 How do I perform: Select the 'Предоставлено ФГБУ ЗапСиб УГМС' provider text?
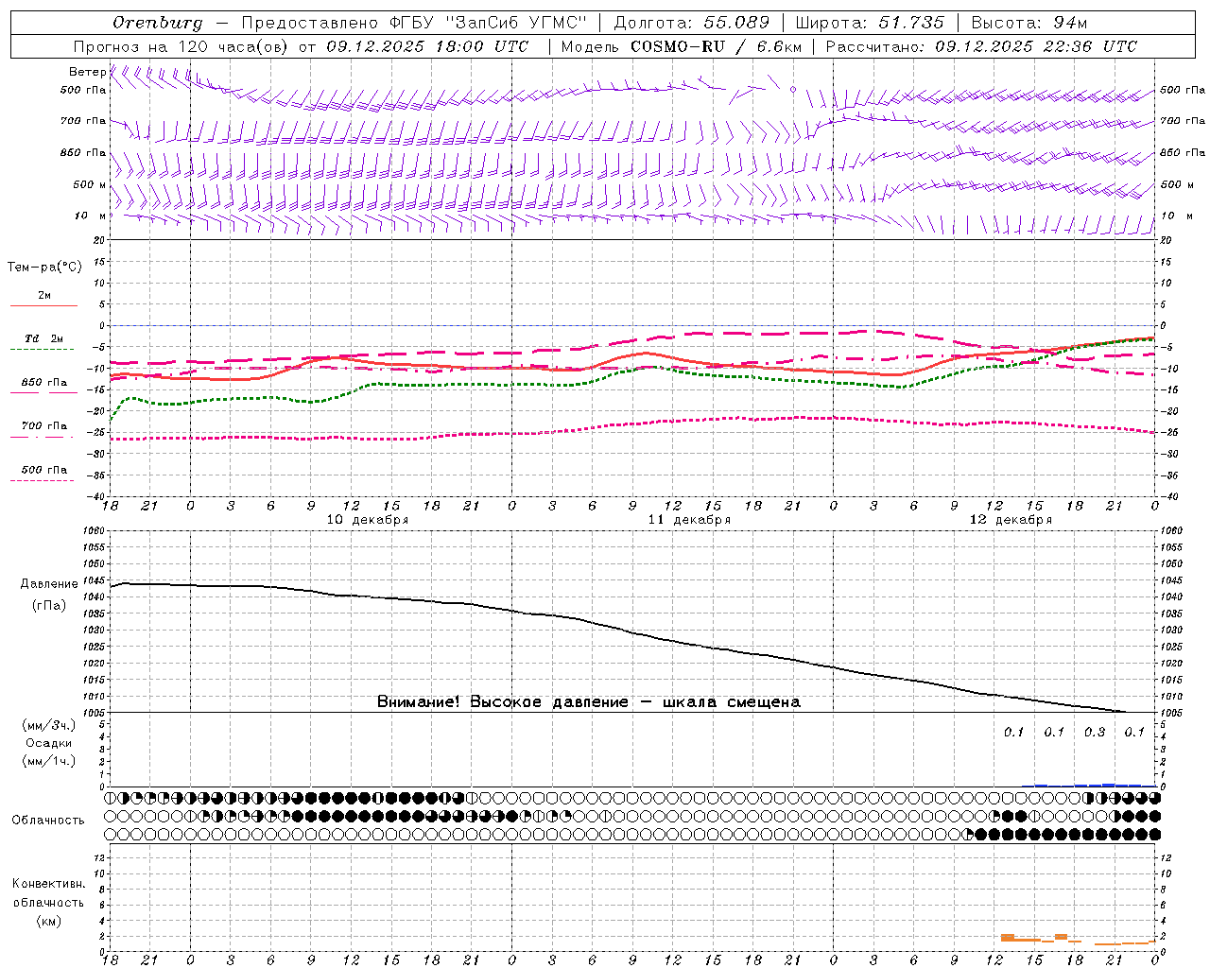[413, 23]
